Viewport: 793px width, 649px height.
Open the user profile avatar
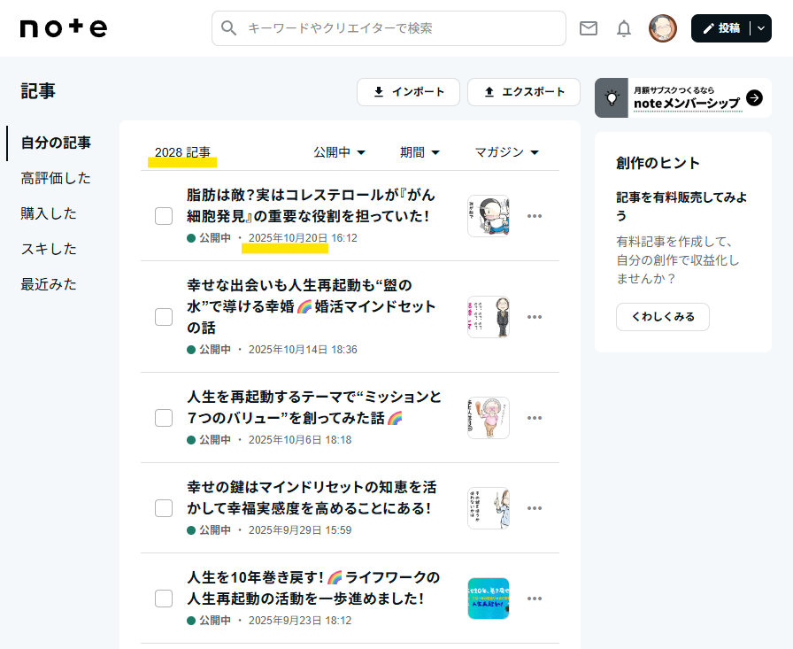(663, 28)
